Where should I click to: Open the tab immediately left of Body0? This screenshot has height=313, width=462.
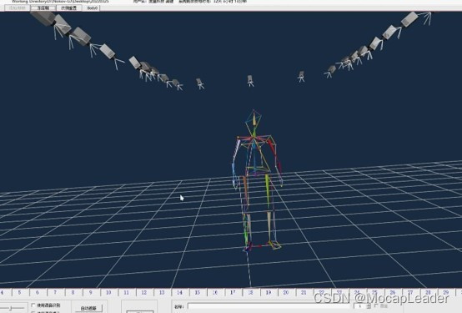(x=68, y=8)
